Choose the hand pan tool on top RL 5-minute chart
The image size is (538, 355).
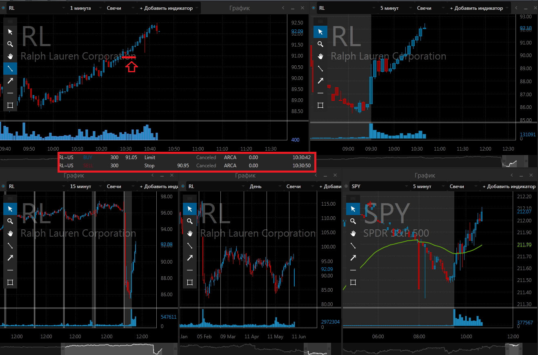point(320,56)
